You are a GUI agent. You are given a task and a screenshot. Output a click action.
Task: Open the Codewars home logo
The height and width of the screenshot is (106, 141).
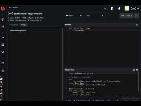pos(3,9)
